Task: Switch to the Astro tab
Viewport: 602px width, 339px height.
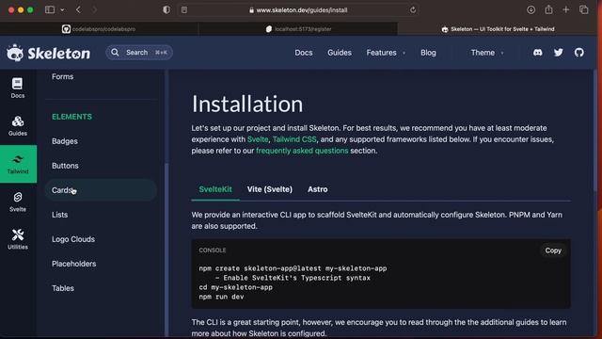Action: [318, 189]
